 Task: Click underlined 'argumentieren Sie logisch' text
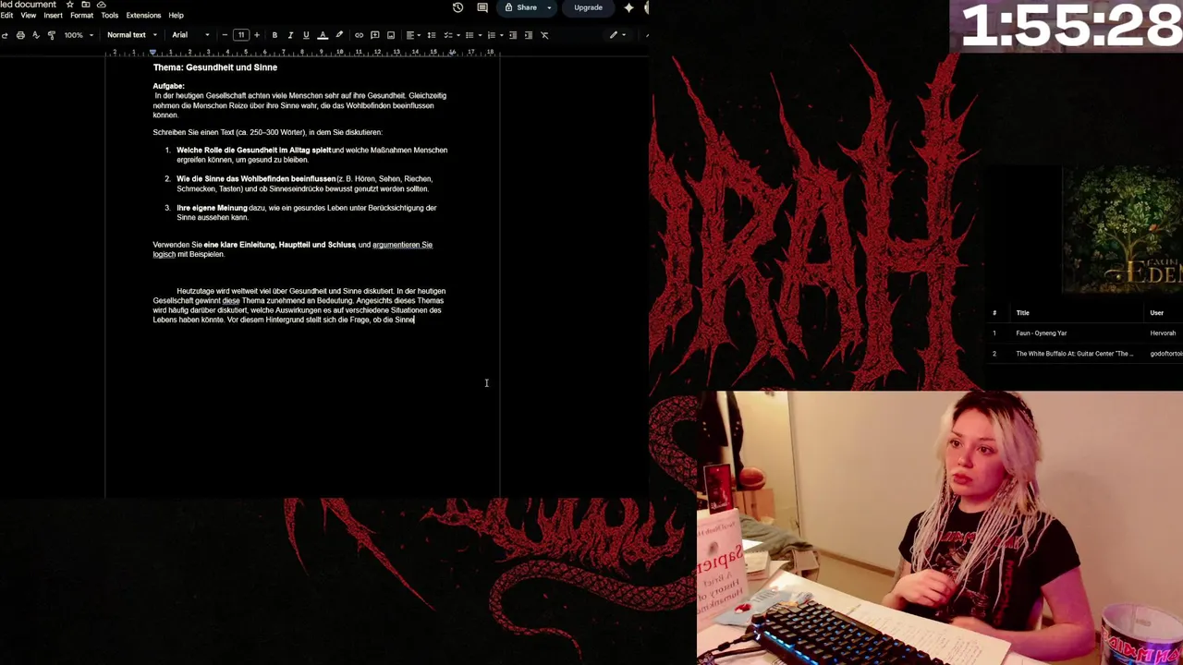tap(402, 245)
